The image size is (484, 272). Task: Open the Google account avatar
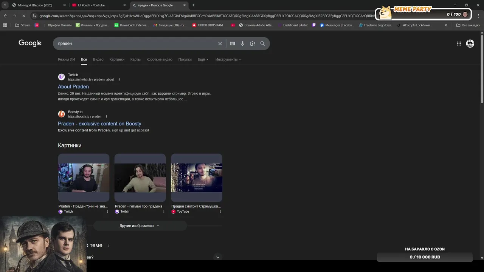coord(470,43)
